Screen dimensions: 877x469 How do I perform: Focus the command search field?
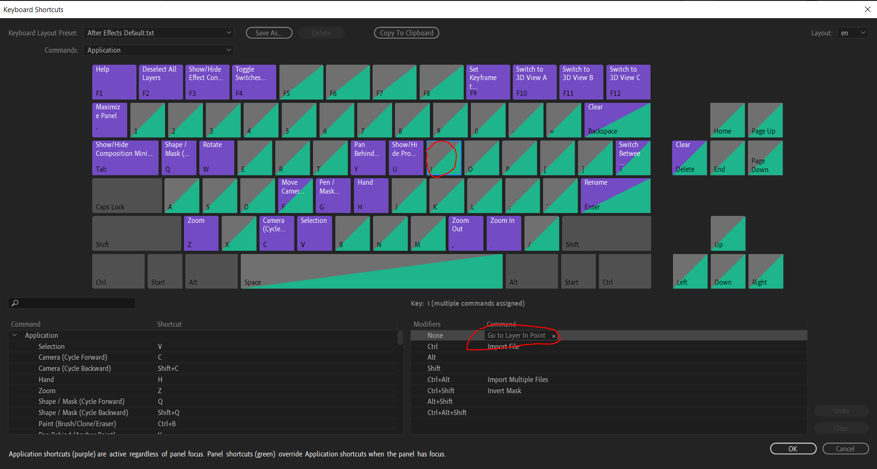[72, 303]
